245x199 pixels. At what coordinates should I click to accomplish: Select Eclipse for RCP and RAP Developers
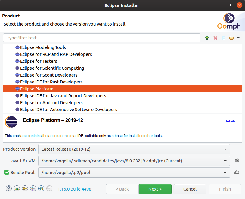122,54
